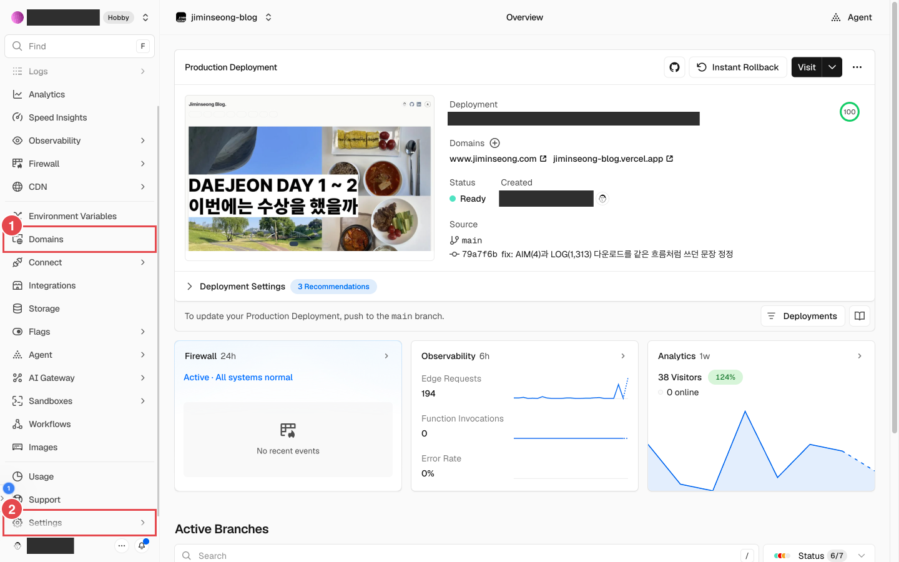Open Support in the sidebar
This screenshot has height=562, width=899.
point(79,500)
